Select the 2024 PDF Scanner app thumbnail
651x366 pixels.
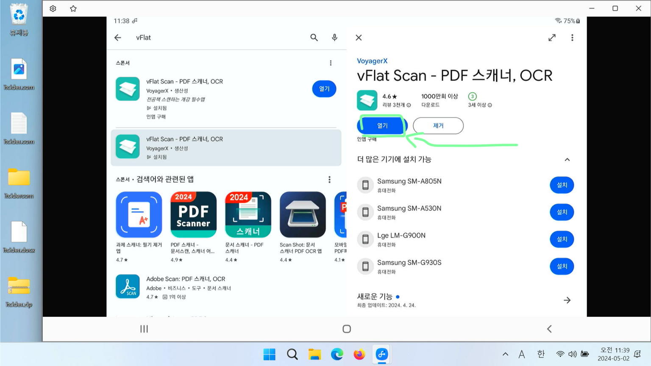(193, 215)
